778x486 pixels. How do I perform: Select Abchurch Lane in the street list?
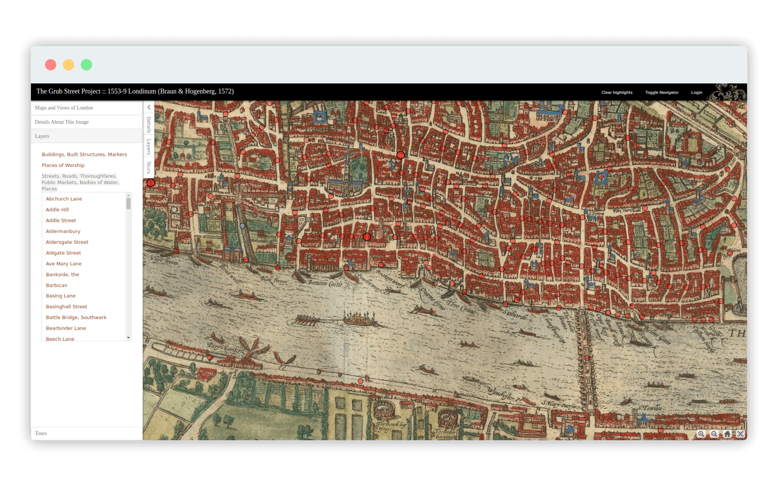click(x=64, y=199)
